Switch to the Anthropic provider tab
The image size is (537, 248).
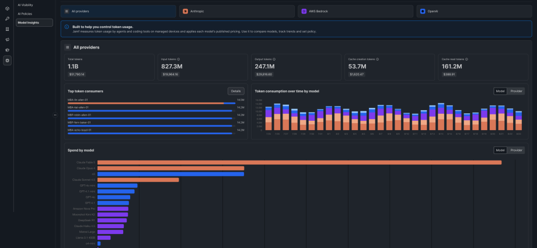point(236,11)
